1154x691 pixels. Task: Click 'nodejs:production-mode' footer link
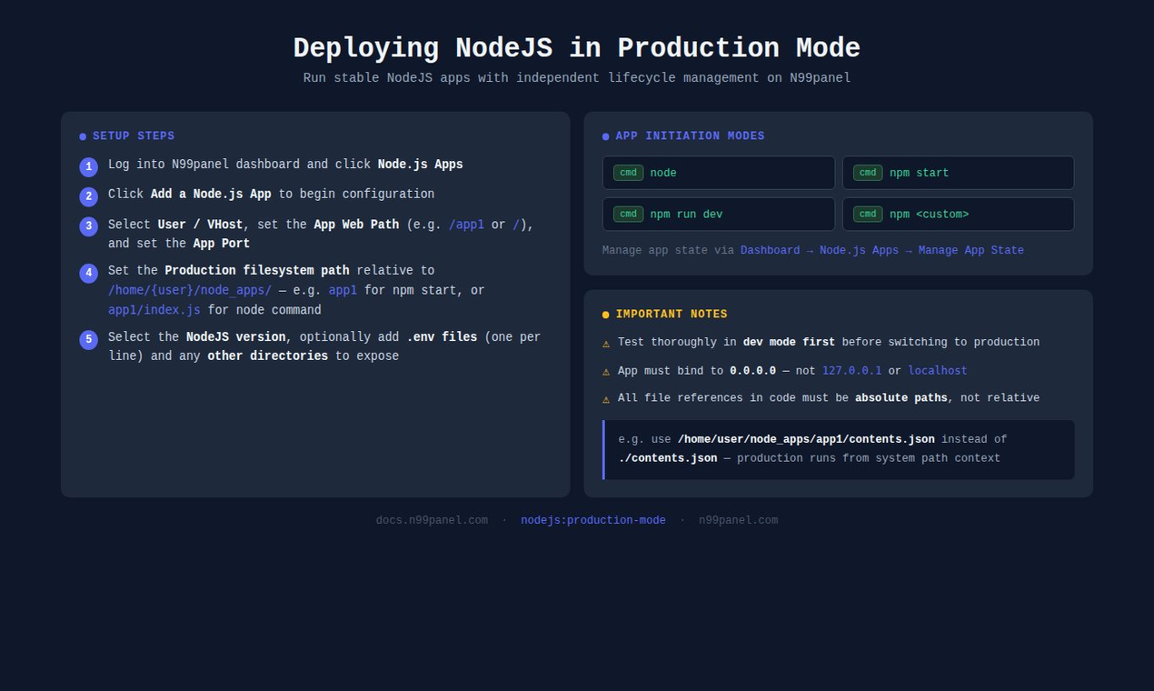click(x=593, y=520)
